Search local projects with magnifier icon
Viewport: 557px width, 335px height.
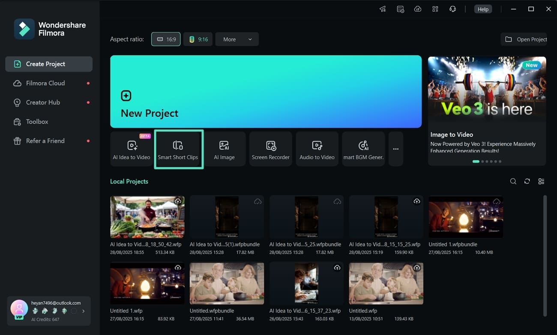point(513,181)
